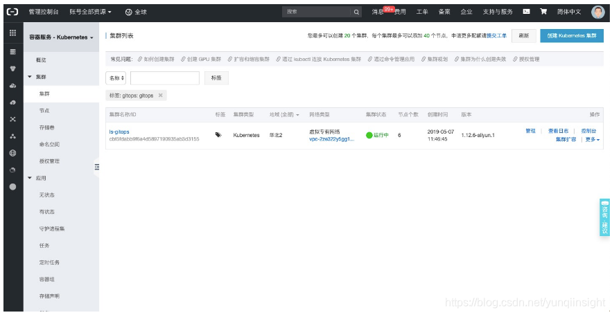Open the 简体中文 language selector
The image size is (612, 315).
coord(569,12)
